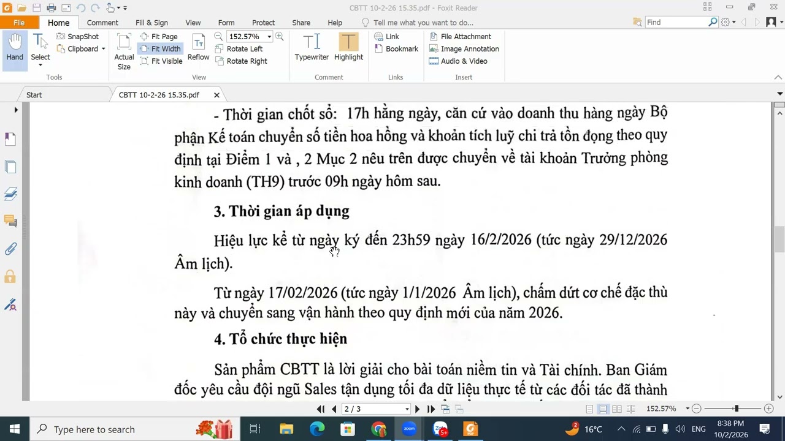Insert Audio & Video
Image resolution: width=785 pixels, height=441 pixels.
458,61
